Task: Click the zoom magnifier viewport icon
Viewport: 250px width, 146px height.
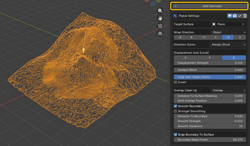Action: [160, 11]
